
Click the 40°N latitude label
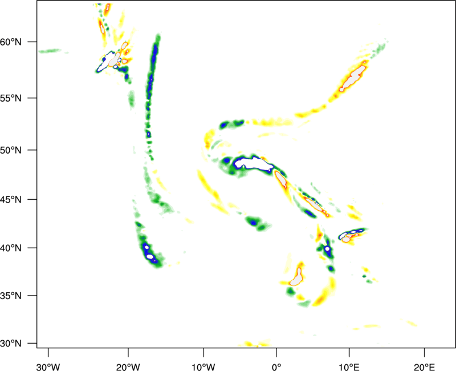pos(11,248)
